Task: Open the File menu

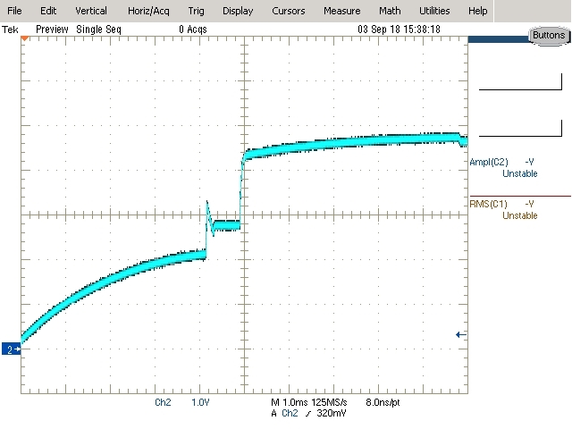Action: click(x=14, y=11)
